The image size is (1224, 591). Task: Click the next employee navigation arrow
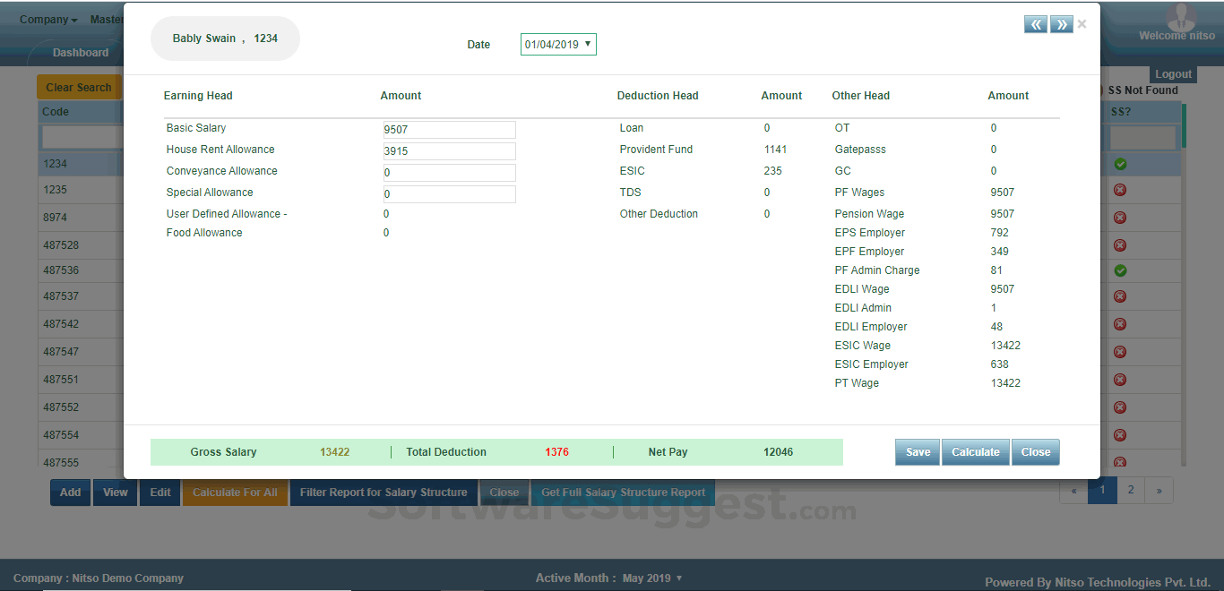1061,24
